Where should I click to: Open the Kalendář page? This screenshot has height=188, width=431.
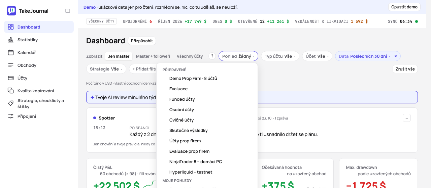(x=39, y=52)
